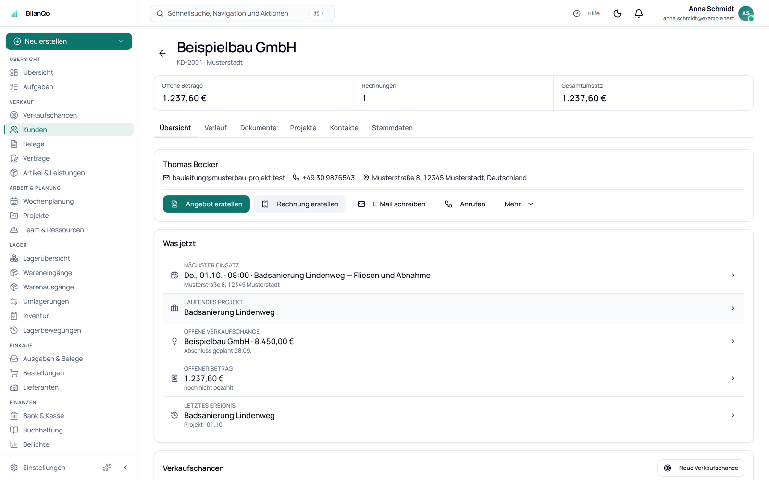This screenshot has height=480, width=769.
Task: Go to Verkaufschancen in sidebar
Action: pos(69,115)
